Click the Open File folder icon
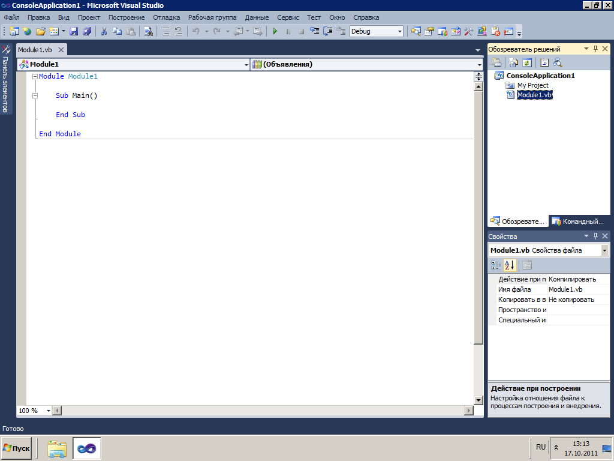Image resolution: width=614 pixels, height=461 pixels. tap(41, 31)
